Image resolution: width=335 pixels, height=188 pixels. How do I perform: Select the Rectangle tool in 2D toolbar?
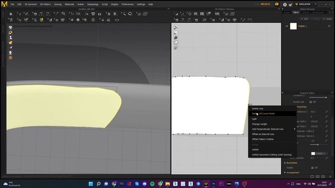195,14
